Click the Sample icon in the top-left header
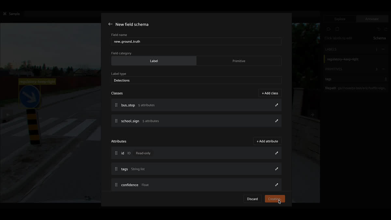The height and width of the screenshot is (220, 391). (x=5, y=14)
